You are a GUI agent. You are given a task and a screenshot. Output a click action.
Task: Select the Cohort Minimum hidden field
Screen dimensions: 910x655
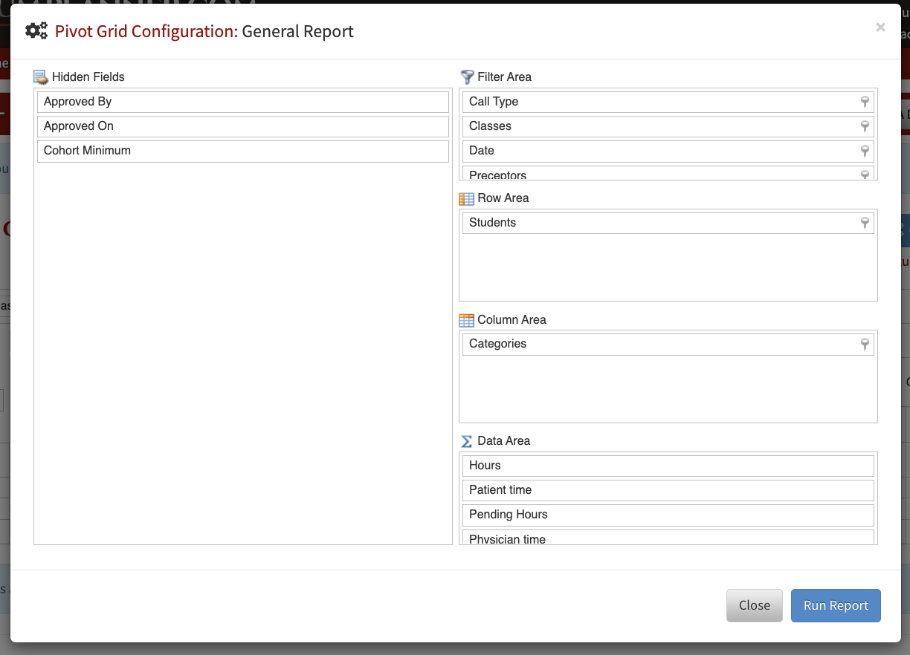pyautogui.click(x=243, y=151)
